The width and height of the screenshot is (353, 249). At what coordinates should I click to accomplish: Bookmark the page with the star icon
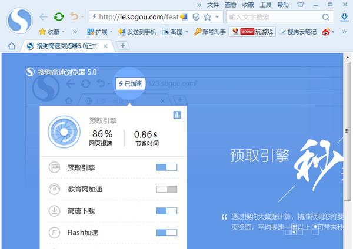pyautogui.click(x=207, y=17)
